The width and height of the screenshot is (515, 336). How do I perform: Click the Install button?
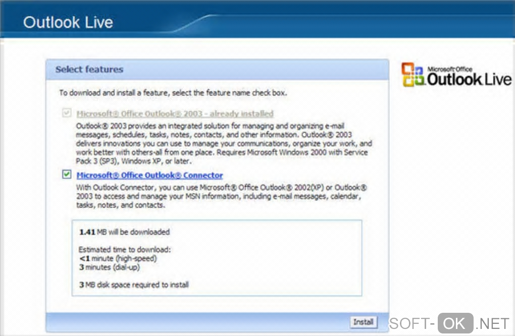click(x=363, y=322)
